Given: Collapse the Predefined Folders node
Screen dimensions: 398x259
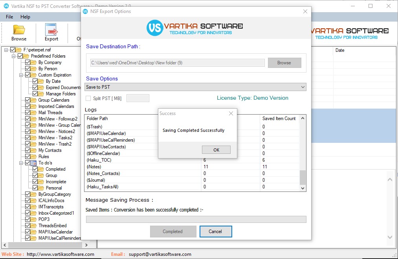Looking at the screenshot, I should (x=13, y=56).
